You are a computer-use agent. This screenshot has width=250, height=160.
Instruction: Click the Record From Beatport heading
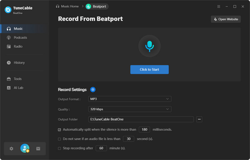point(90,19)
